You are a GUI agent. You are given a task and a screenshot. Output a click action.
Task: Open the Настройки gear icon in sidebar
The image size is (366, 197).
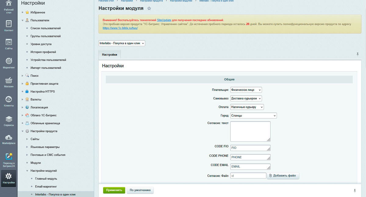(x=9, y=176)
